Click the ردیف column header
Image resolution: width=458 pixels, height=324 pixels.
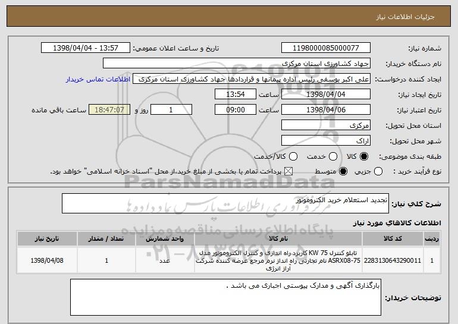coord(432,239)
